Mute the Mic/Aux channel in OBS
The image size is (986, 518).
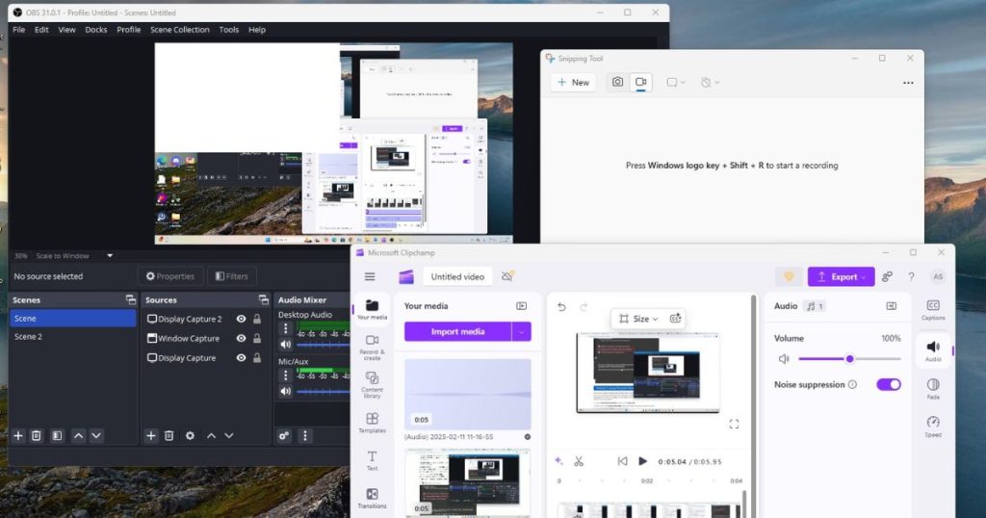click(x=285, y=391)
